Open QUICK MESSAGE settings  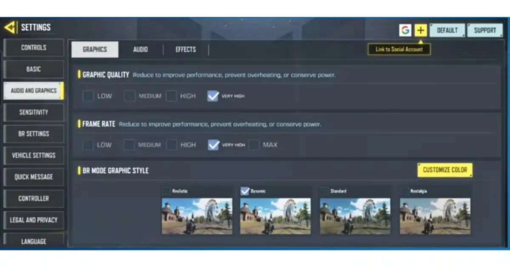point(34,177)
